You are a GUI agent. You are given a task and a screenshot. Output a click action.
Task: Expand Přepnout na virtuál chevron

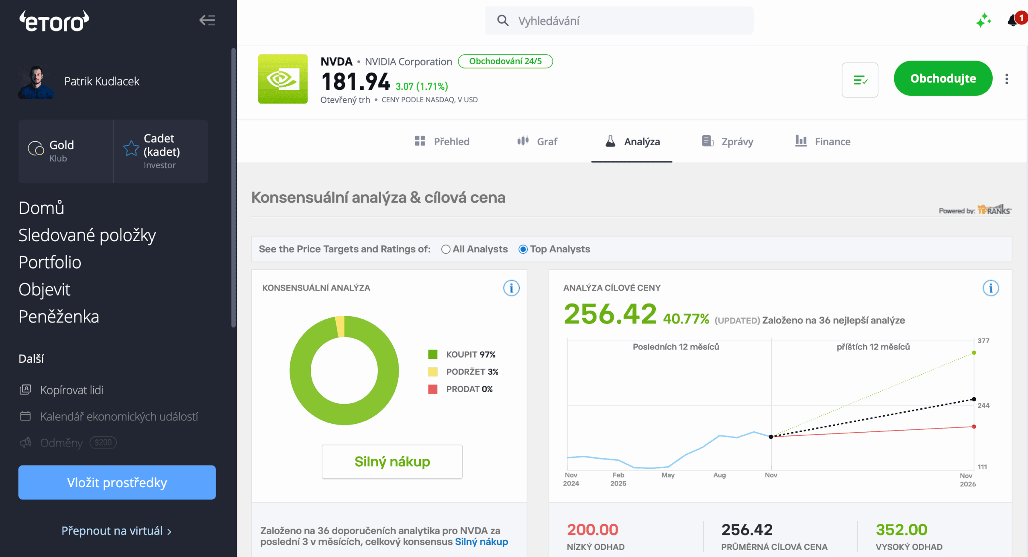click(169, 532)
